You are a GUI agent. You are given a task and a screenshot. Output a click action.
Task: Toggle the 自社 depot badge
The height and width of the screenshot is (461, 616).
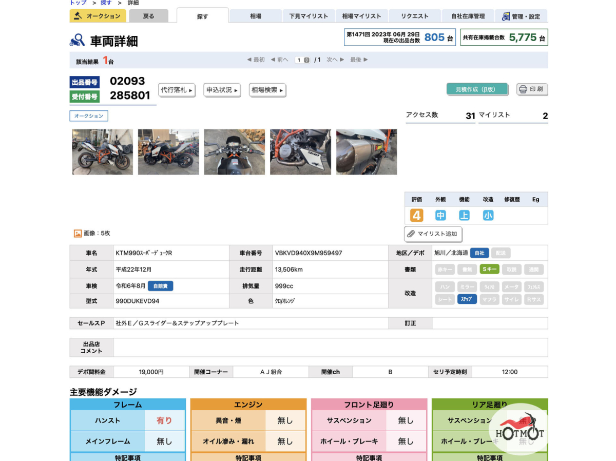[x=479, y=253]
